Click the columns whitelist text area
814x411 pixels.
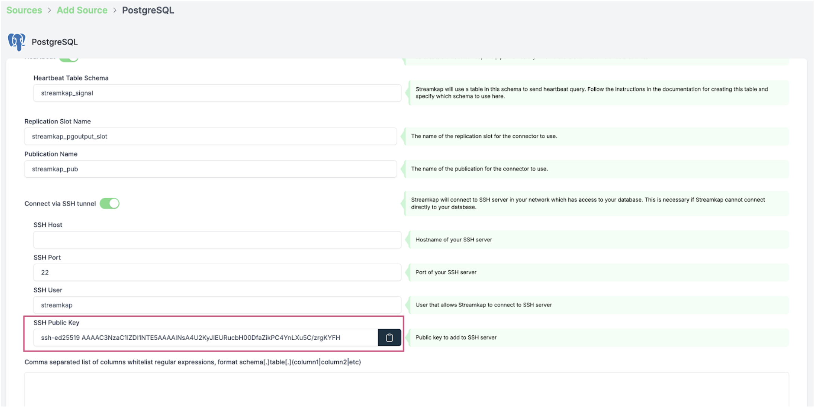point(407,390)
